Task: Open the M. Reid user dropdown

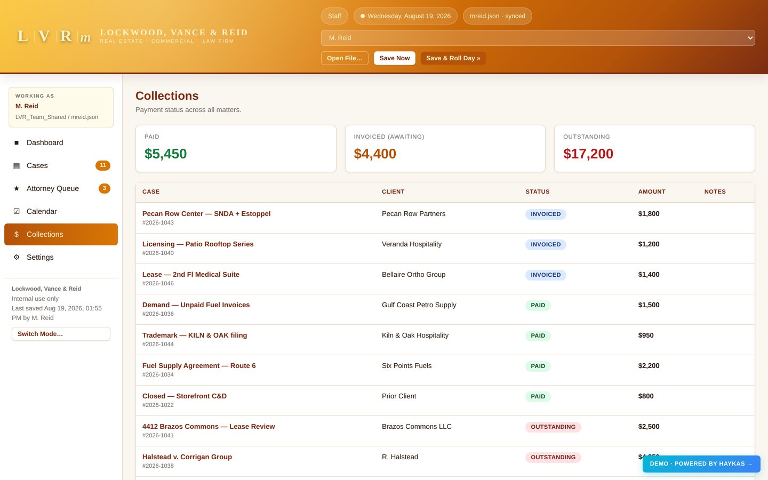Action: (x=538, y=38)
